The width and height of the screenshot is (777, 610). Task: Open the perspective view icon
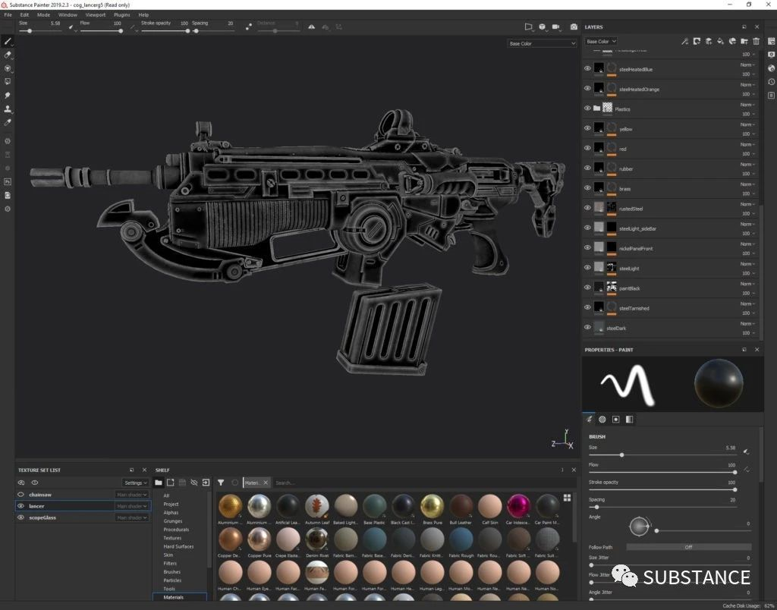coord(528,27)
